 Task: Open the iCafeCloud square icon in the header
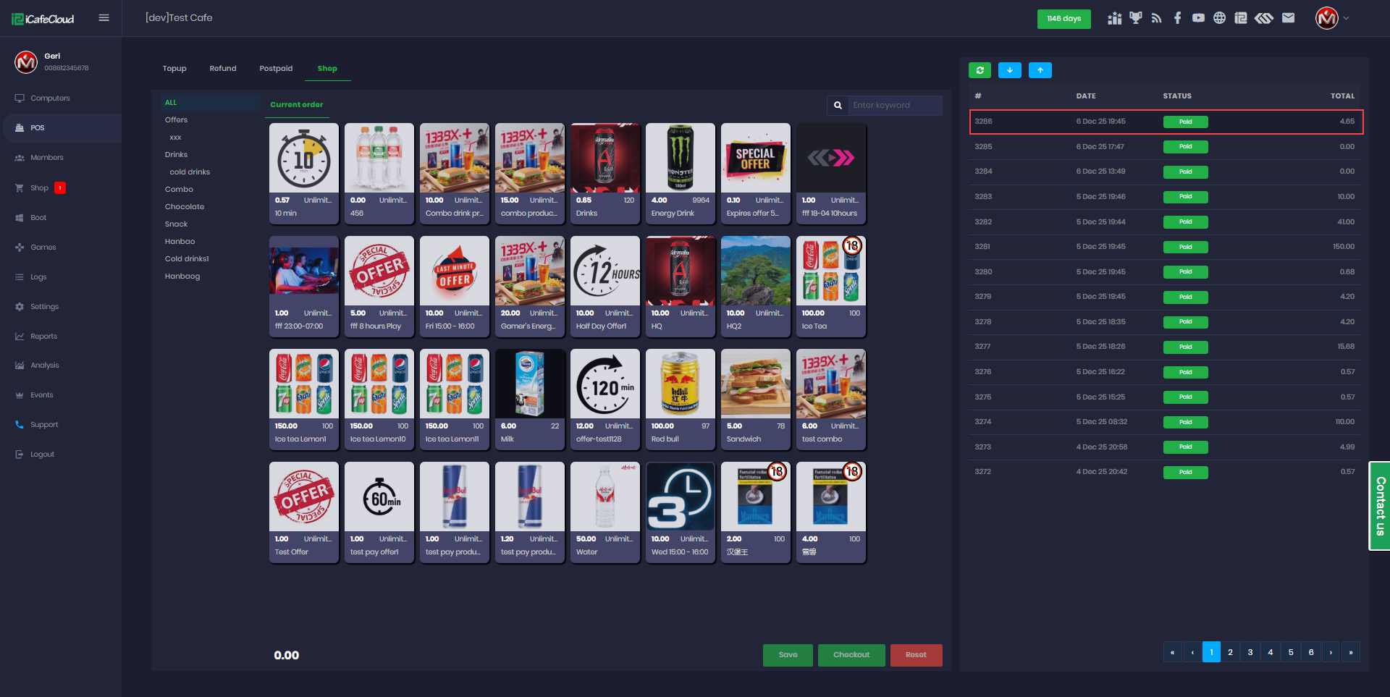click(x=1241, y=18)
